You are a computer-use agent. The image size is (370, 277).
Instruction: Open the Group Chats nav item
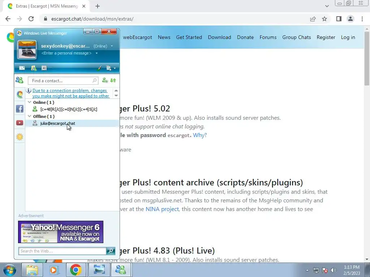(x=297, y=37)
